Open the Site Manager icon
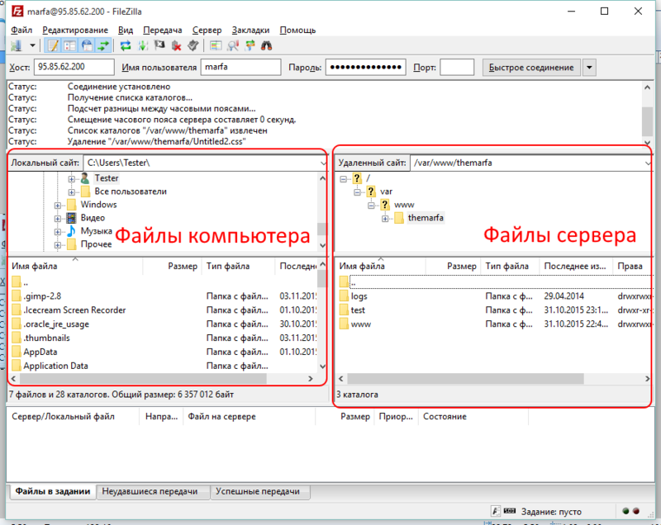The image size is (661, 525). click(17, 45)
